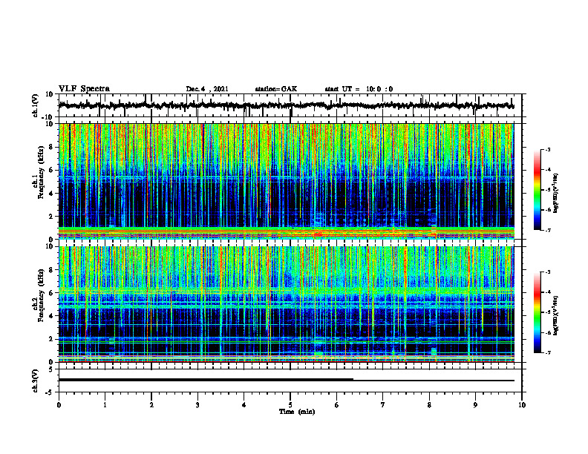588x454 pixels.
Task: Click the "VLF Spectra" plot title
Action: 84,89
